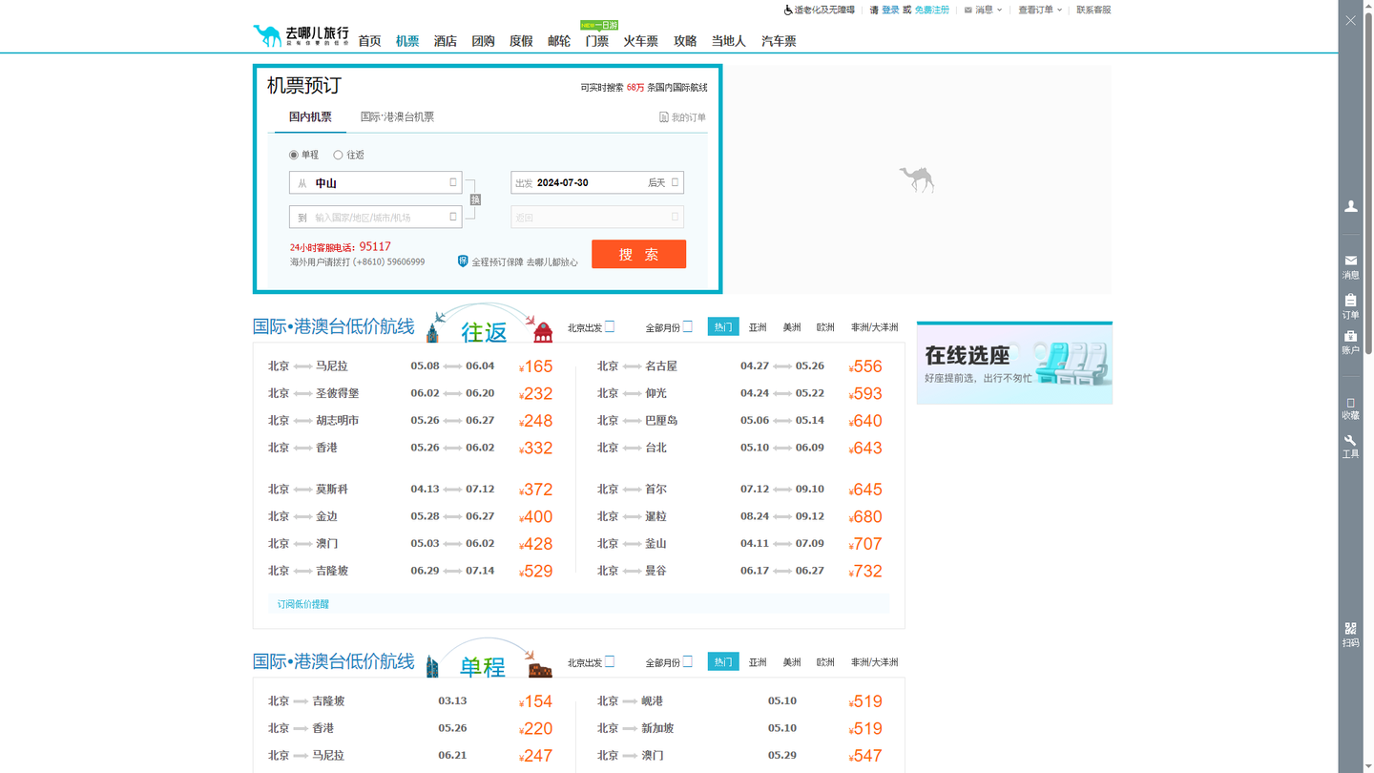The image size is (1374, 773).
Task: Click the 订阅低价提醒 link
Action: point(303,604)
